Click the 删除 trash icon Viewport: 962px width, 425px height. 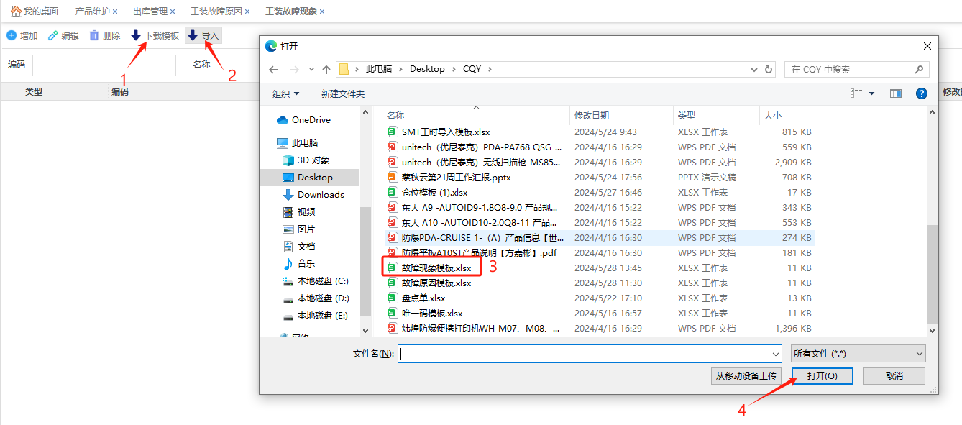coord(94,35)
